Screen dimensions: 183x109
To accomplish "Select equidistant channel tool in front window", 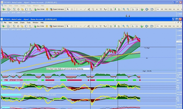I will pyautogui.click(x=89, y=26).
